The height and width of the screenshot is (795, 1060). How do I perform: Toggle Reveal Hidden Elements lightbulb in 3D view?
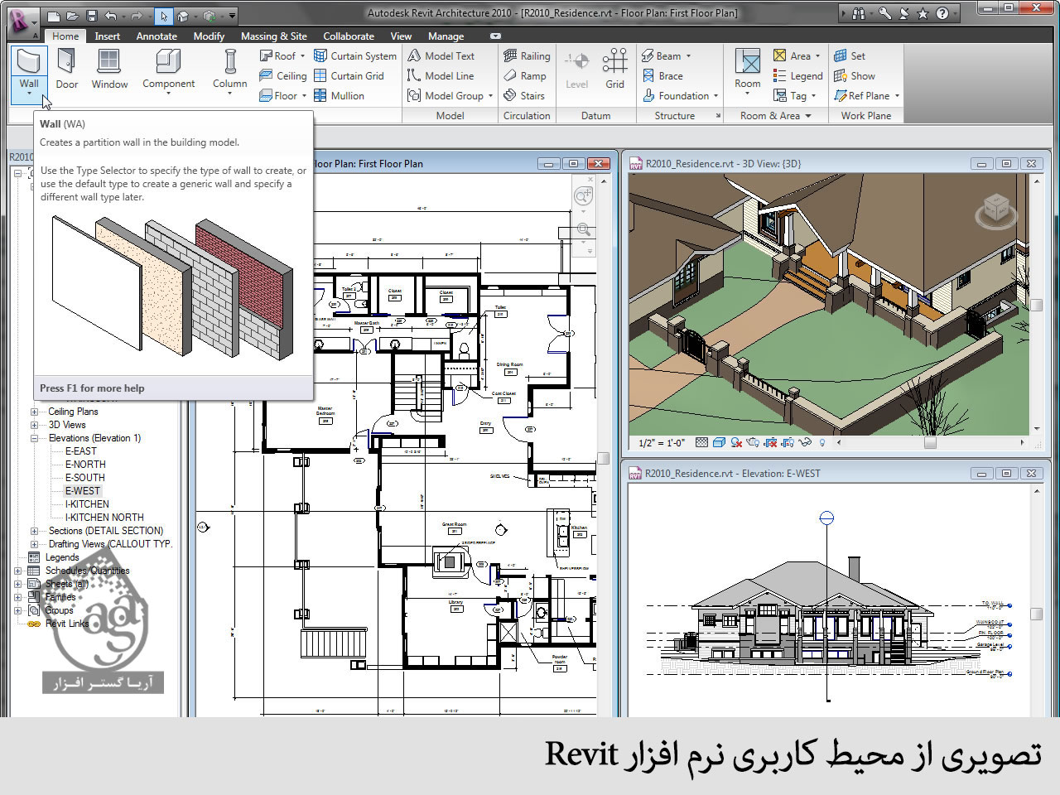coord(822,442)
